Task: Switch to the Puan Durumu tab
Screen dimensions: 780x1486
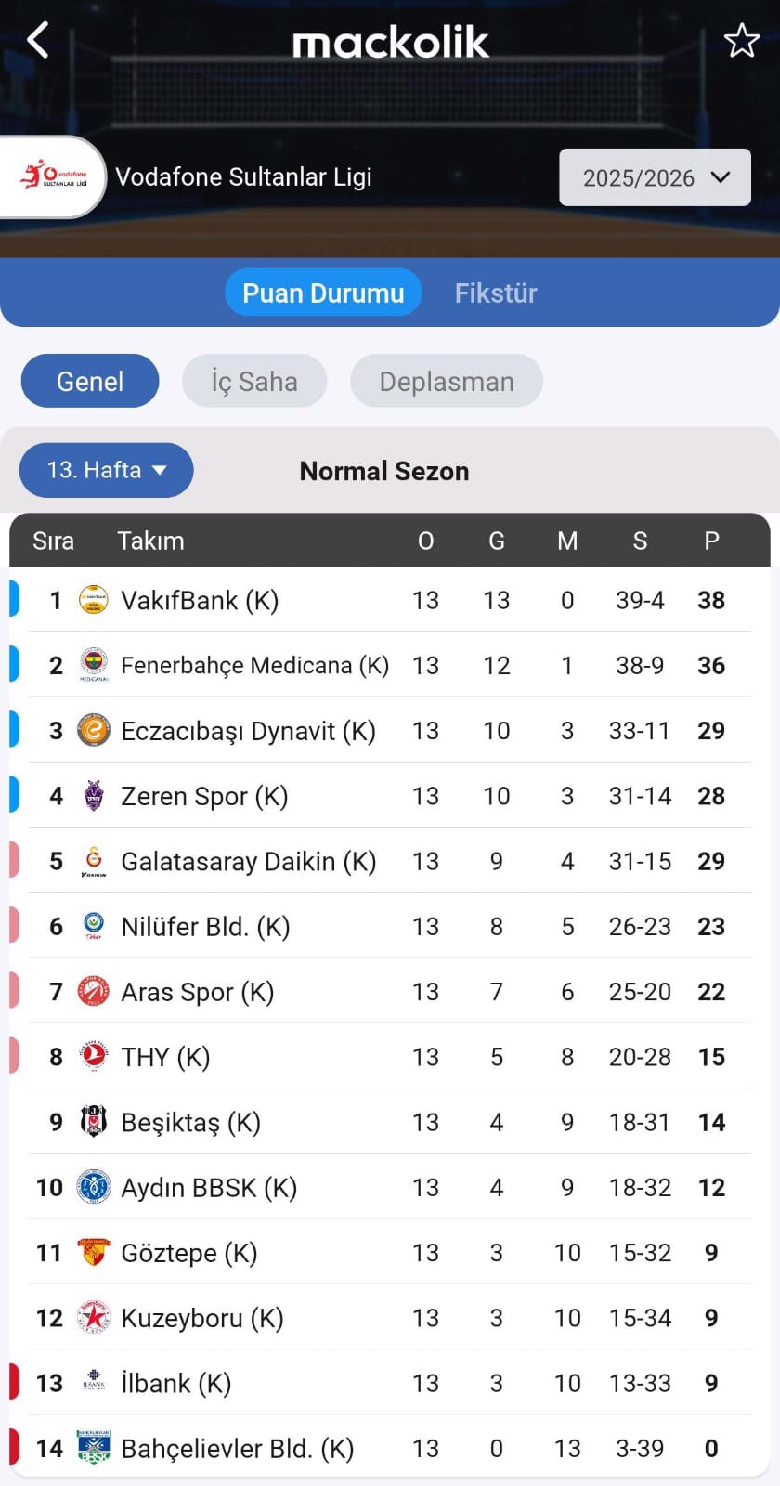Action: pos(323,293)
